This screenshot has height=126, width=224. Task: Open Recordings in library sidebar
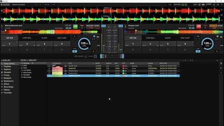pyautogui.click(x=8, y=87)
